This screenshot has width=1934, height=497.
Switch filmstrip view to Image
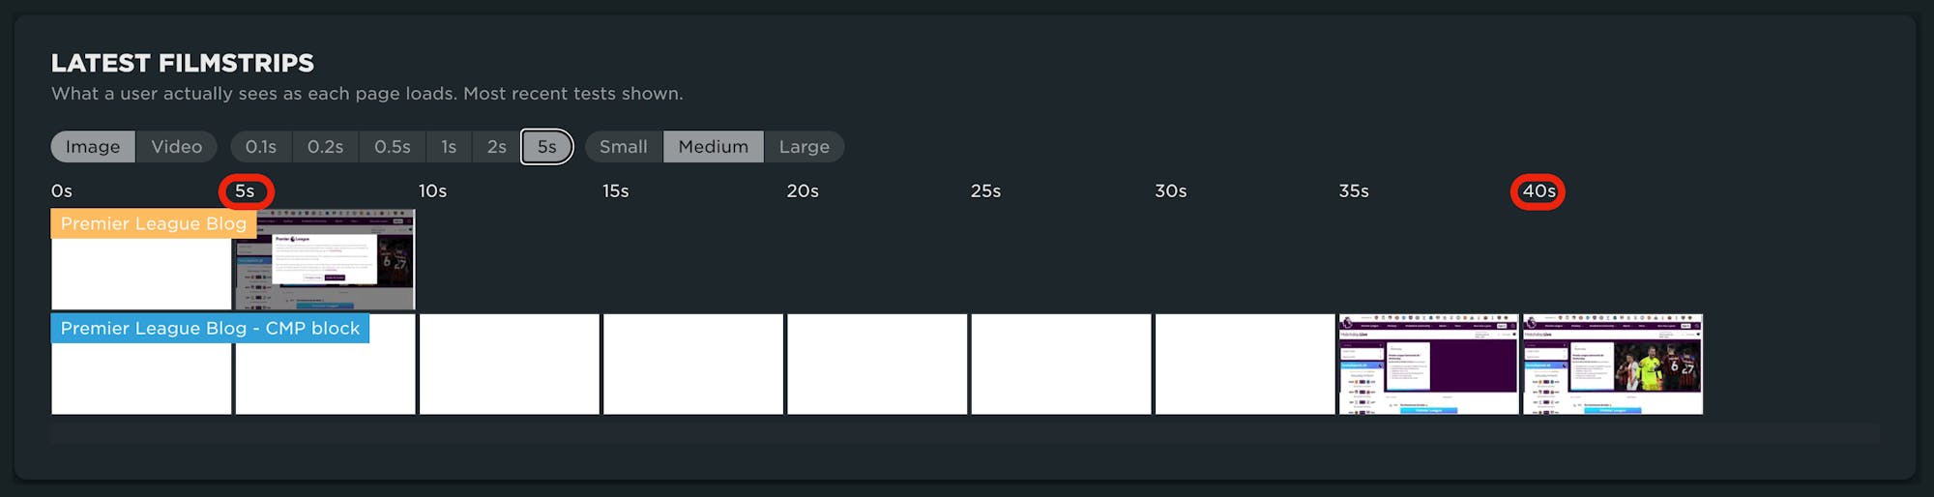[93, 147]
